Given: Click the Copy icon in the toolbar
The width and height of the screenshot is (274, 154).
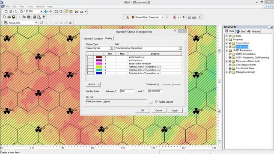Looking at the screenshot, I should point(24,17).
